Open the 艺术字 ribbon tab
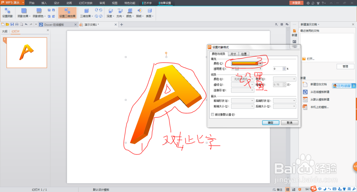Screen dimensions: 357x192 click(147, 3)
